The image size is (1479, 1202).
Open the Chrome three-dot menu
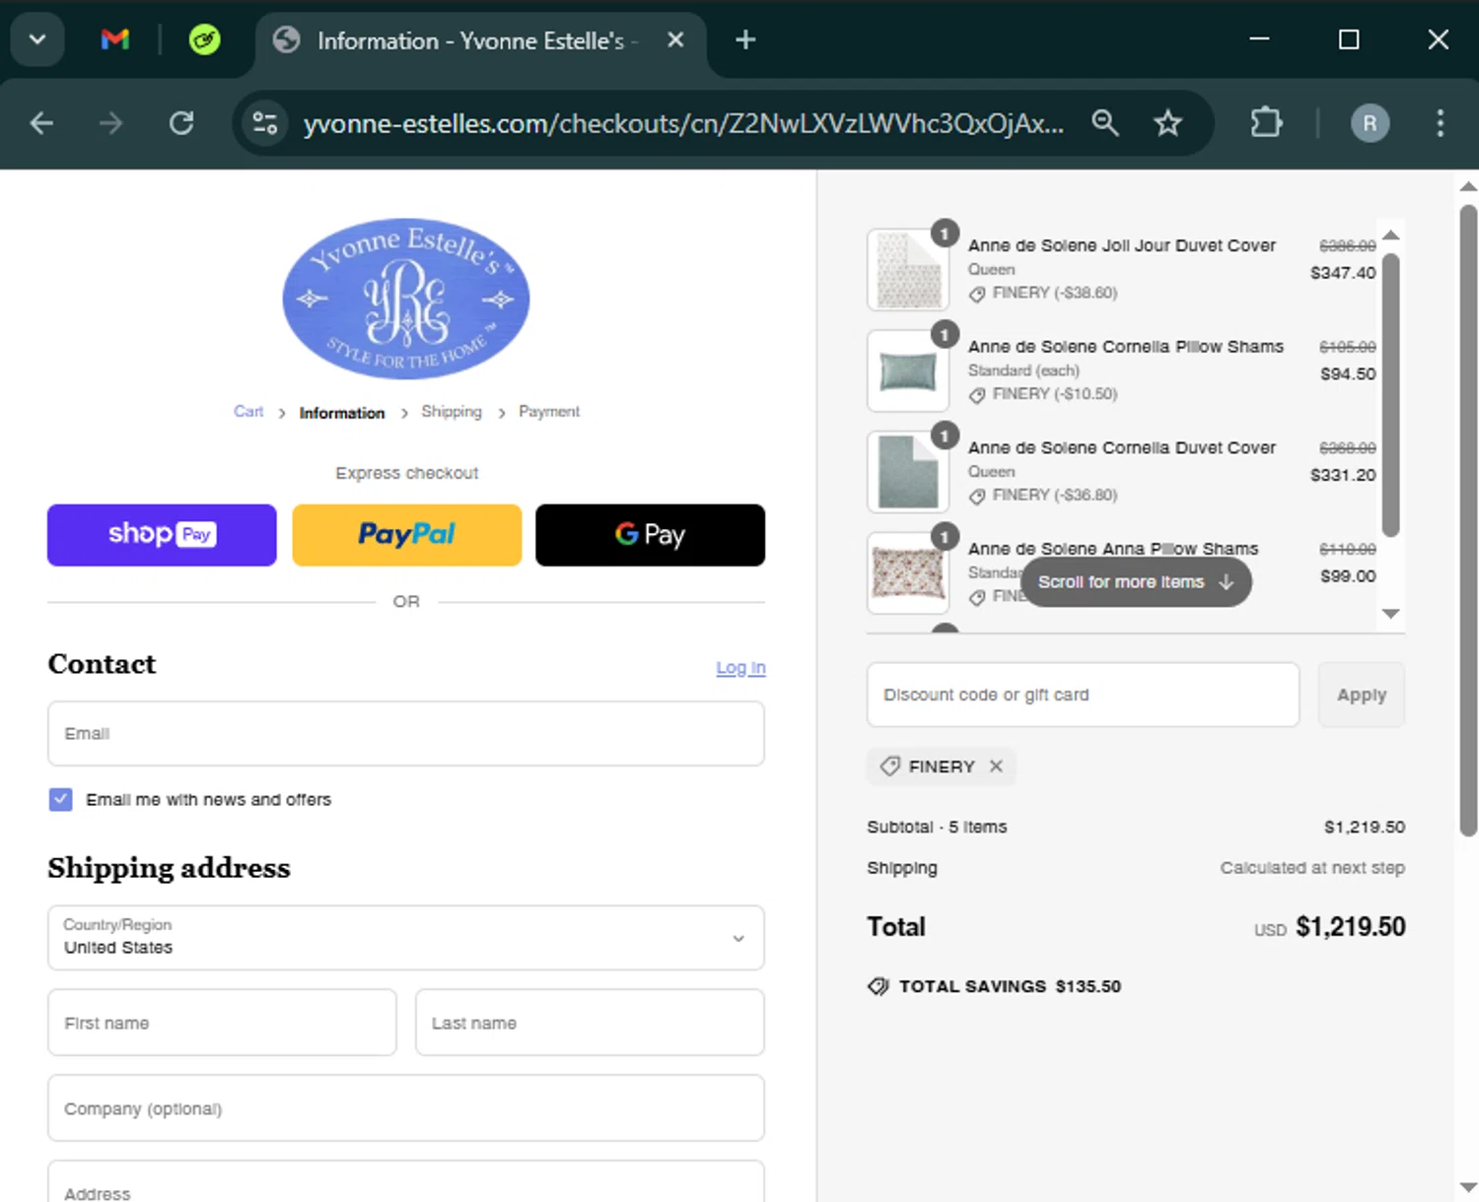[x=1440, y=123]
